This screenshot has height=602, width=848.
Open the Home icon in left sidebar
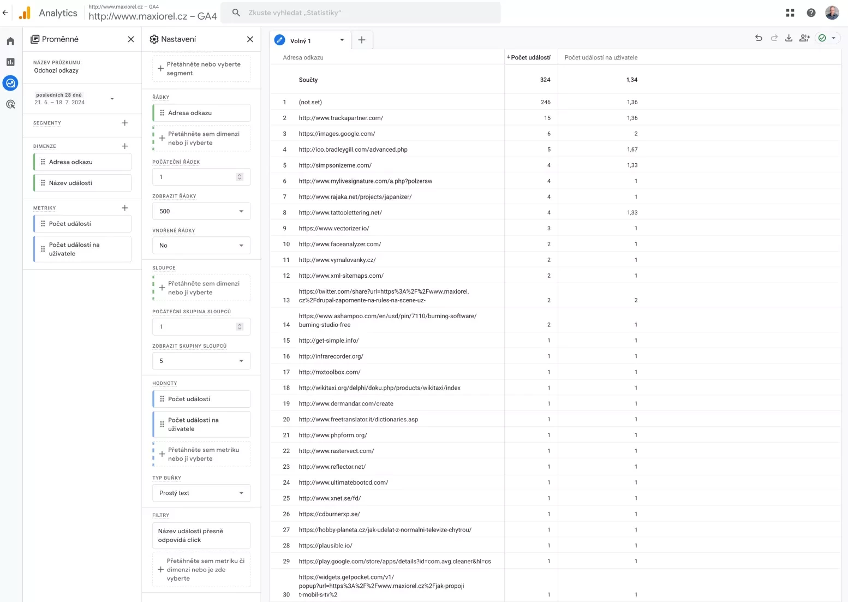point(10,41)
